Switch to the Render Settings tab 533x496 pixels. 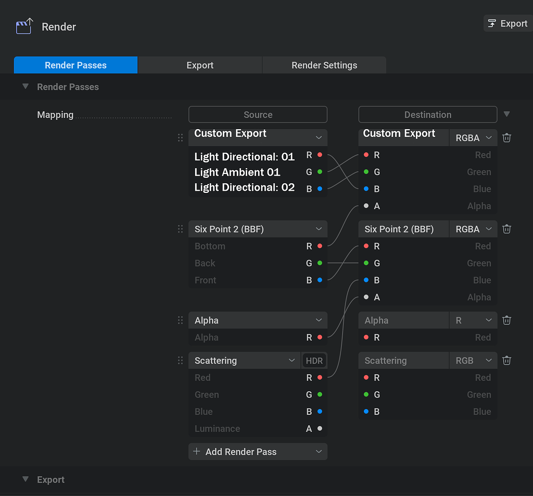point(324,65)
